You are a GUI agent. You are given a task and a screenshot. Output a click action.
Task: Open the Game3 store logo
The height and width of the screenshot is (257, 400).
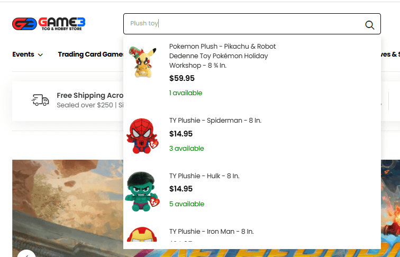49,24
